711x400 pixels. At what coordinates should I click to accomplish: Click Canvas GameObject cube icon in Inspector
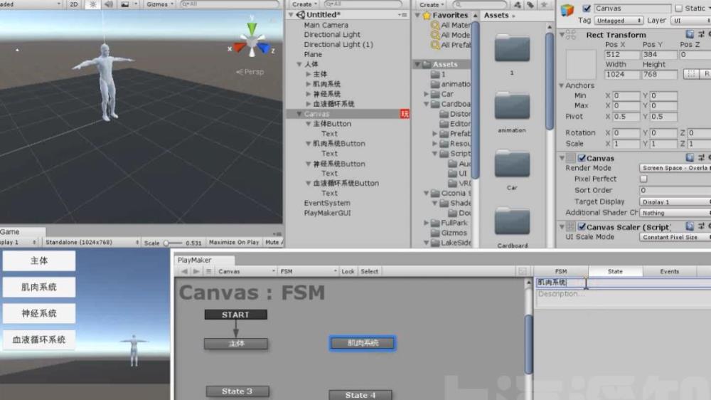[x=567, y=11]
